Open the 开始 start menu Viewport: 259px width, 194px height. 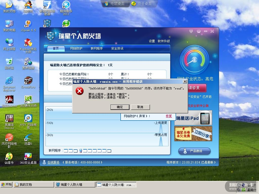coord(6,184)
